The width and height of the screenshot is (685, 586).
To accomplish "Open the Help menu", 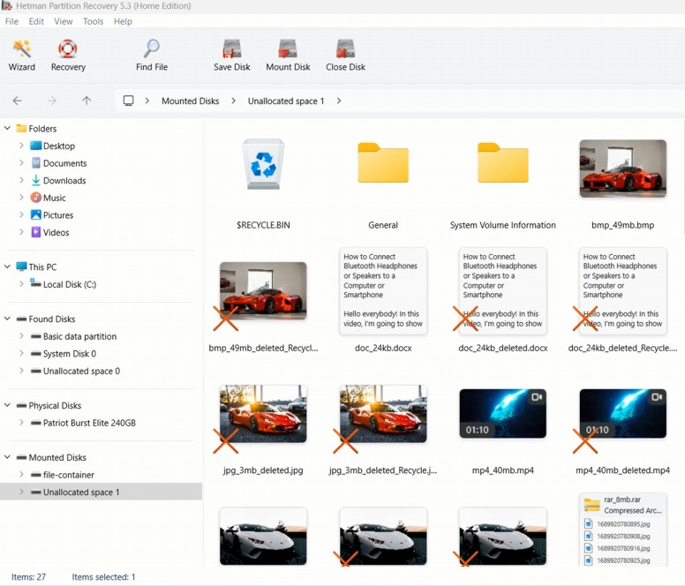I will [123, 21].
